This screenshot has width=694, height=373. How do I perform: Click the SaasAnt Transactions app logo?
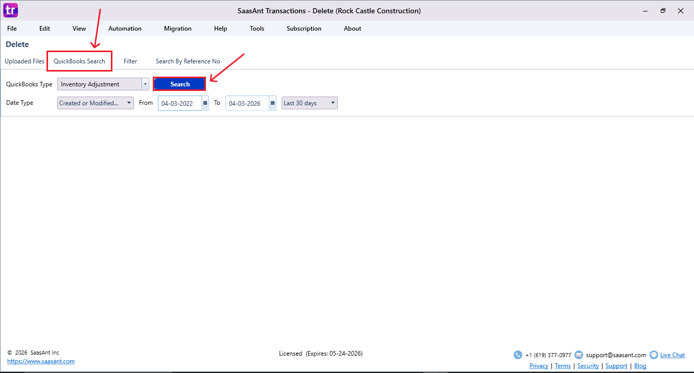click(x=11, y=10)
